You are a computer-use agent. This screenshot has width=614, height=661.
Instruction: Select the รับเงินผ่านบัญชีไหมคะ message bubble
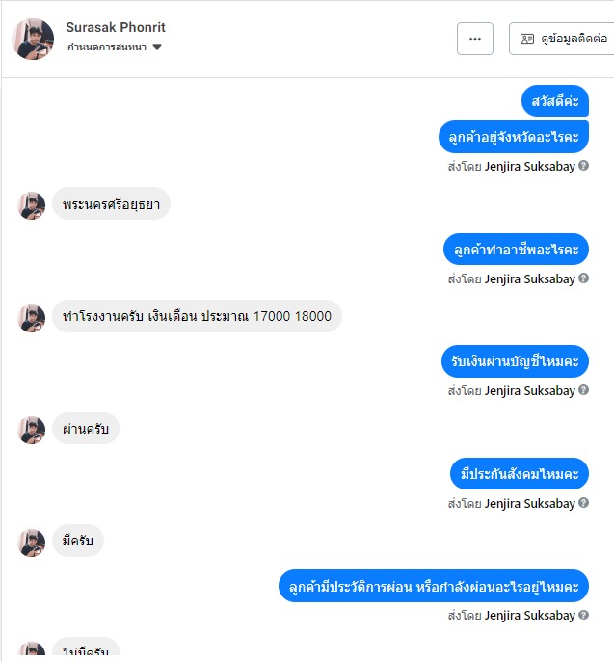pos(515,361)
